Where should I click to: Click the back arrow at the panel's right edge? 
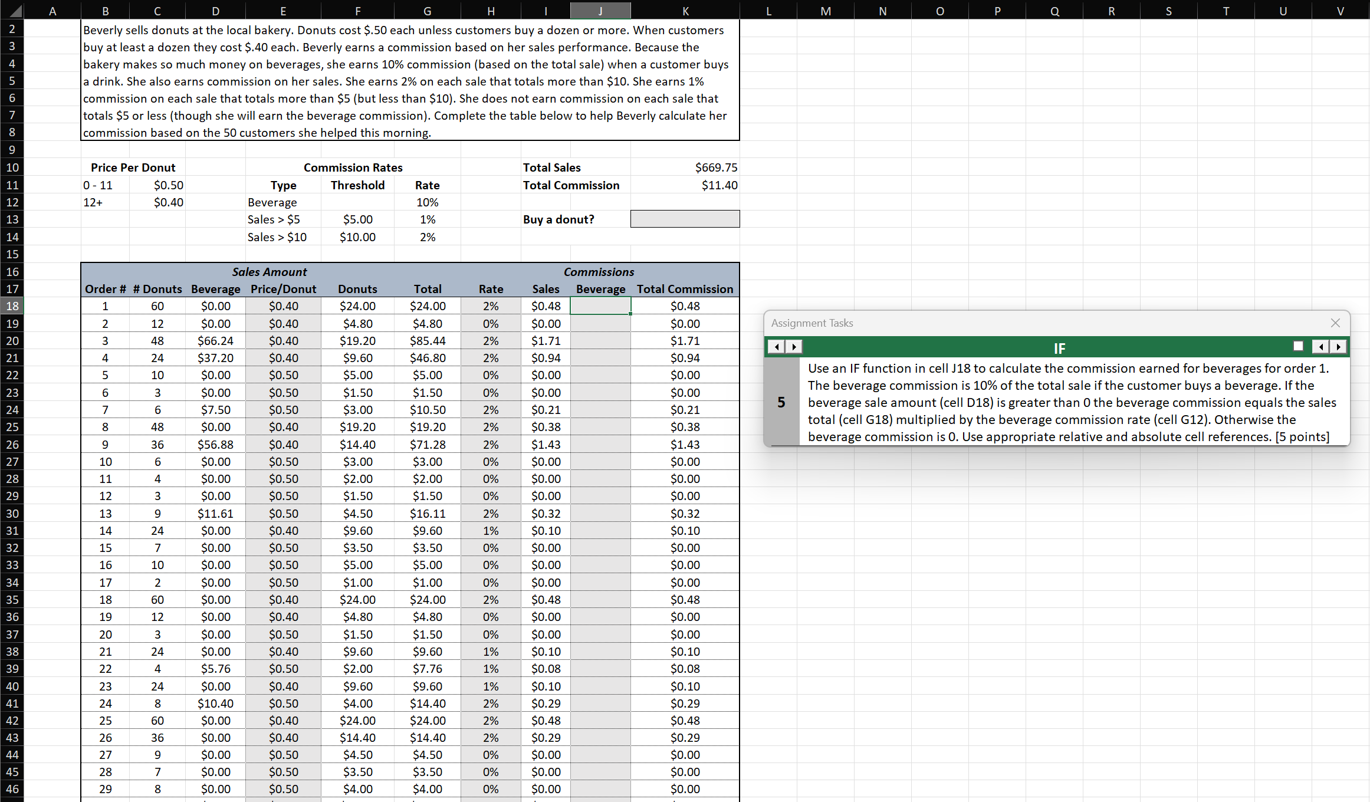pos(1321,347)
